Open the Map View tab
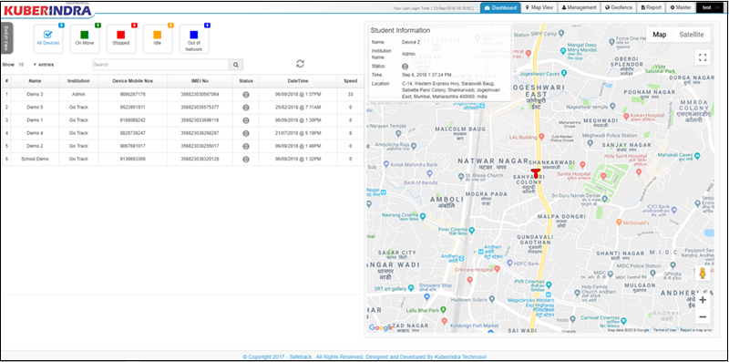Image resolution: width=729 pixels, height=362 pixels. pyautogui.click(x=539, y=7)
